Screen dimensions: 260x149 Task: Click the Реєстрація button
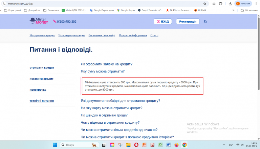188,22
